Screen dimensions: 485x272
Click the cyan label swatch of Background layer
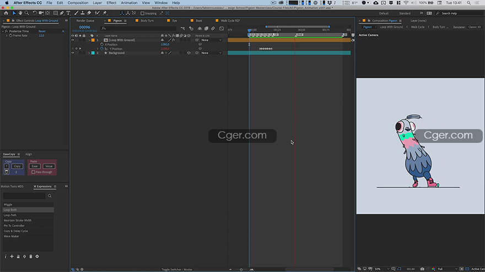point(93,53)
